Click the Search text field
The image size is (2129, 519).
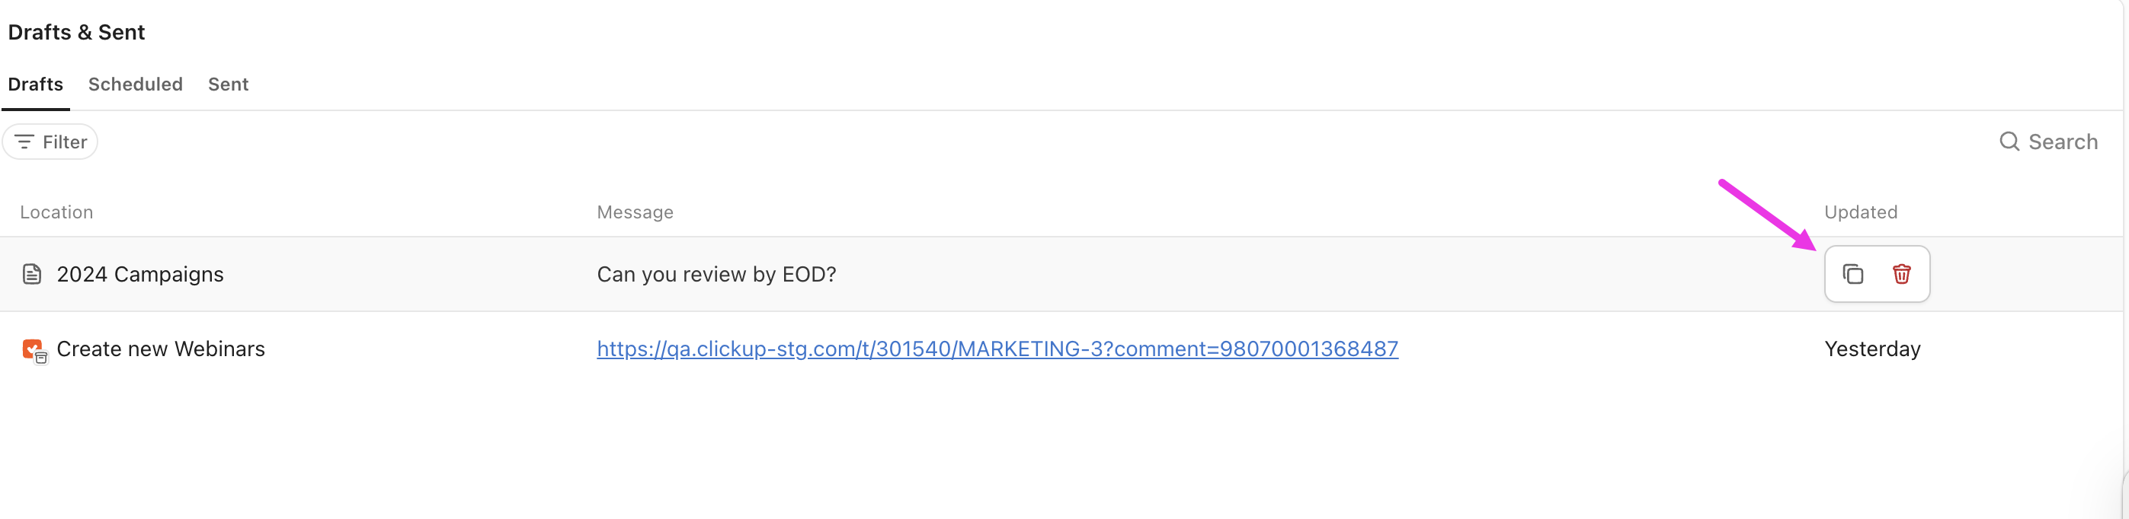(2062, 142)
